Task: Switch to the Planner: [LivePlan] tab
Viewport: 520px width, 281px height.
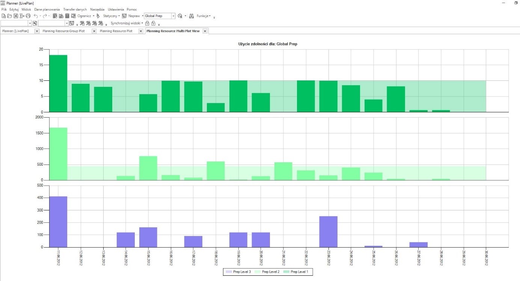Action: (x=15, y=31)
